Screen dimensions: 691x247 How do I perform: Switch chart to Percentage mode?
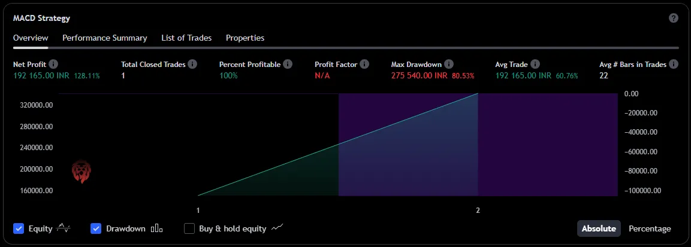pyautogui.click(x=650, y=228)
